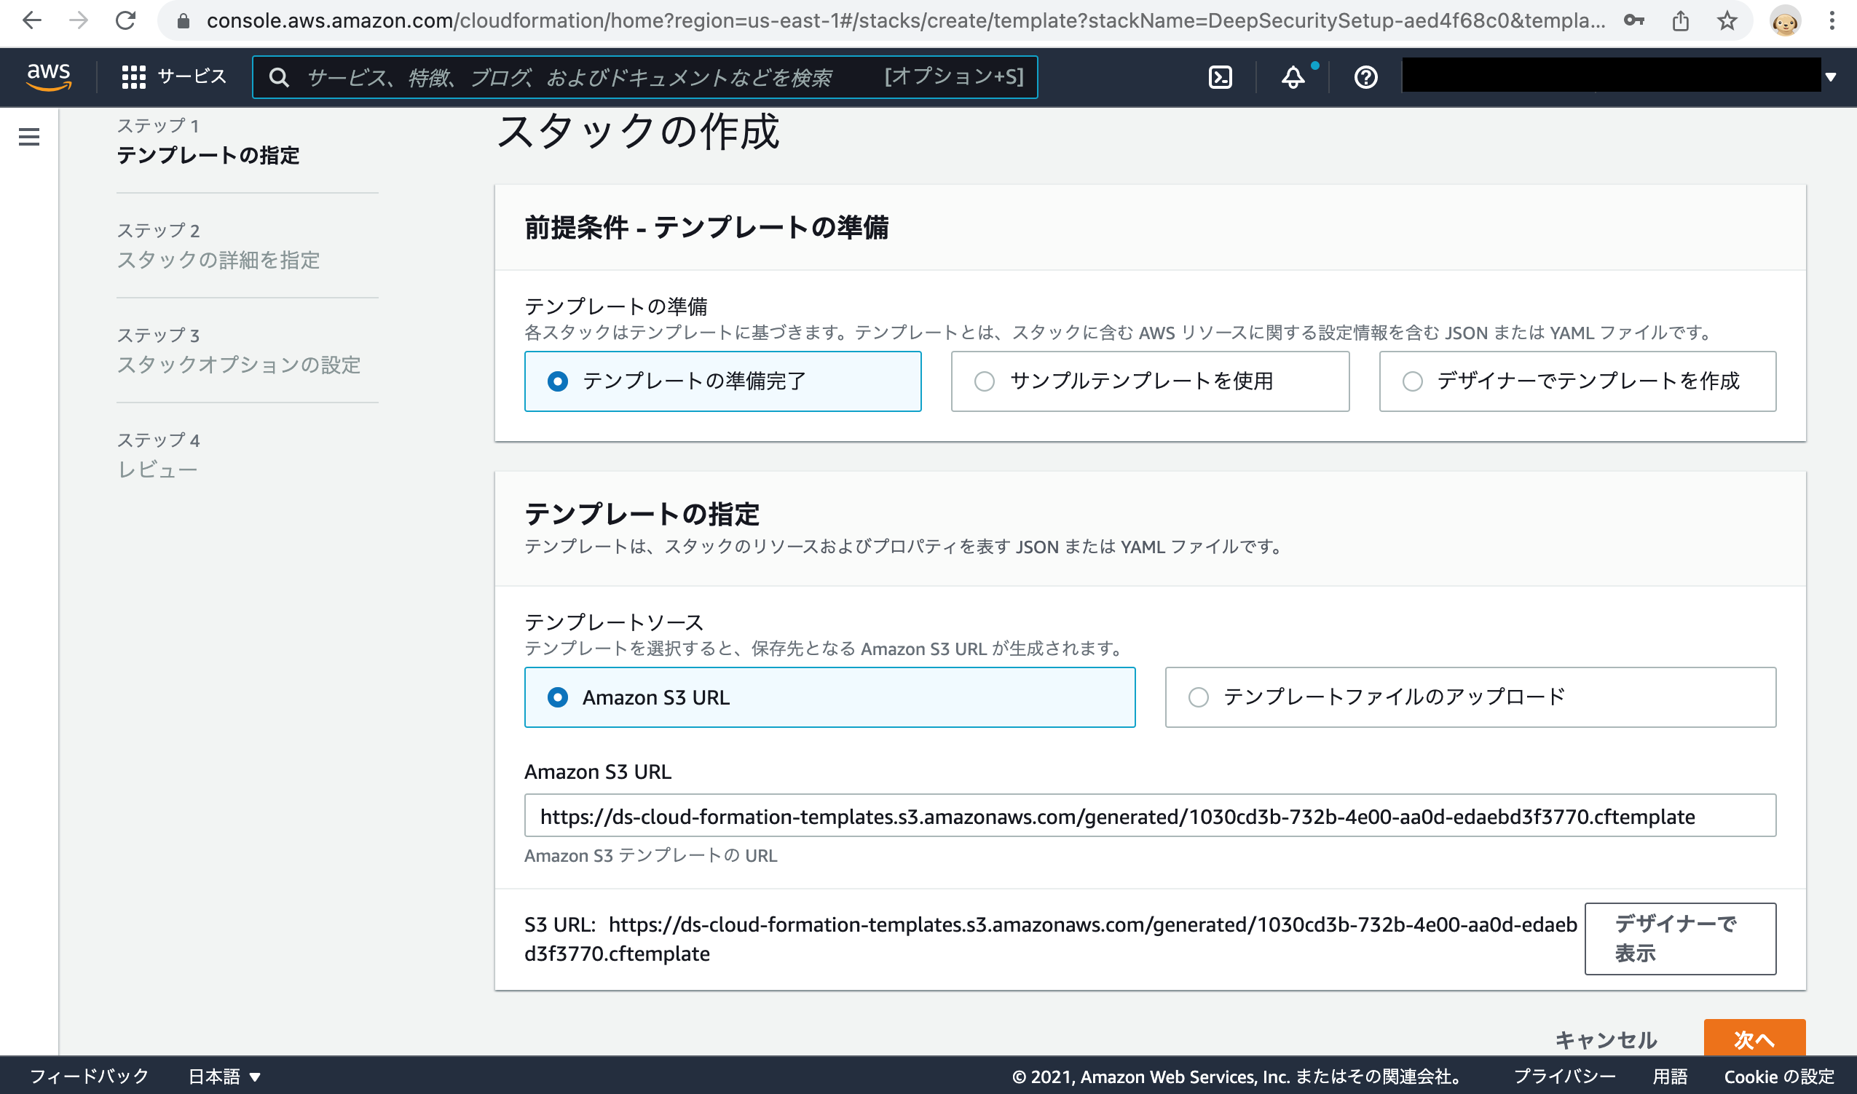Click the Amazon S3 テンプレートの URL hint
Viewport: 1857px width, 1094px height.
[x=650, y=855]
